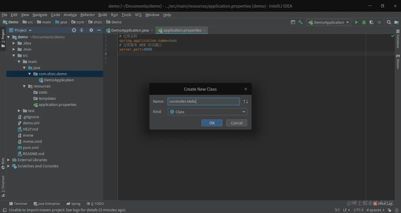The height and width of the screenshot is (213, 401).
Task: Collapse the src folder
Action: [14, 56]
